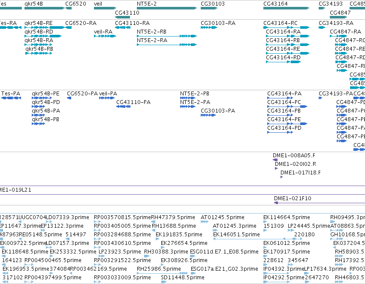Click transcript CG43164-RC
Screen dimensions: 365x284
pos(287,27)
